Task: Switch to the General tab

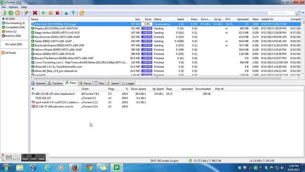Action: pyautogui.click(x=38, y=83)
